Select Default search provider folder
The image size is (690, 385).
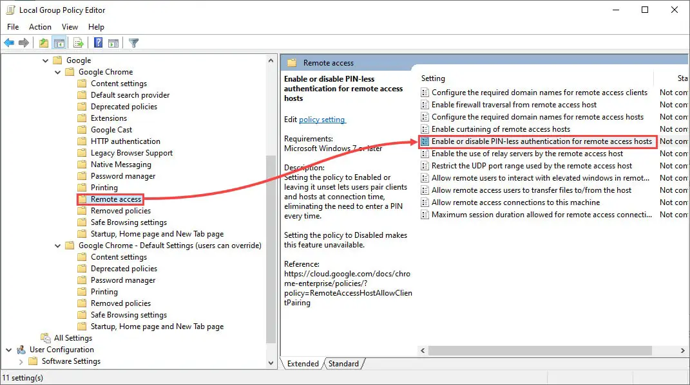tap(129, 95)
